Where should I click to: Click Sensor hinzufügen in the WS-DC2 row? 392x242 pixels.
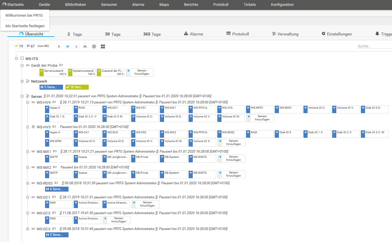coord(117,220)
